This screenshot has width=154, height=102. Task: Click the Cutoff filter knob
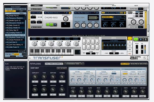pos(73,92)
